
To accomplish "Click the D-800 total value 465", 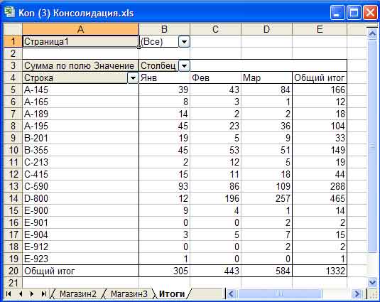I will [320, 198].
